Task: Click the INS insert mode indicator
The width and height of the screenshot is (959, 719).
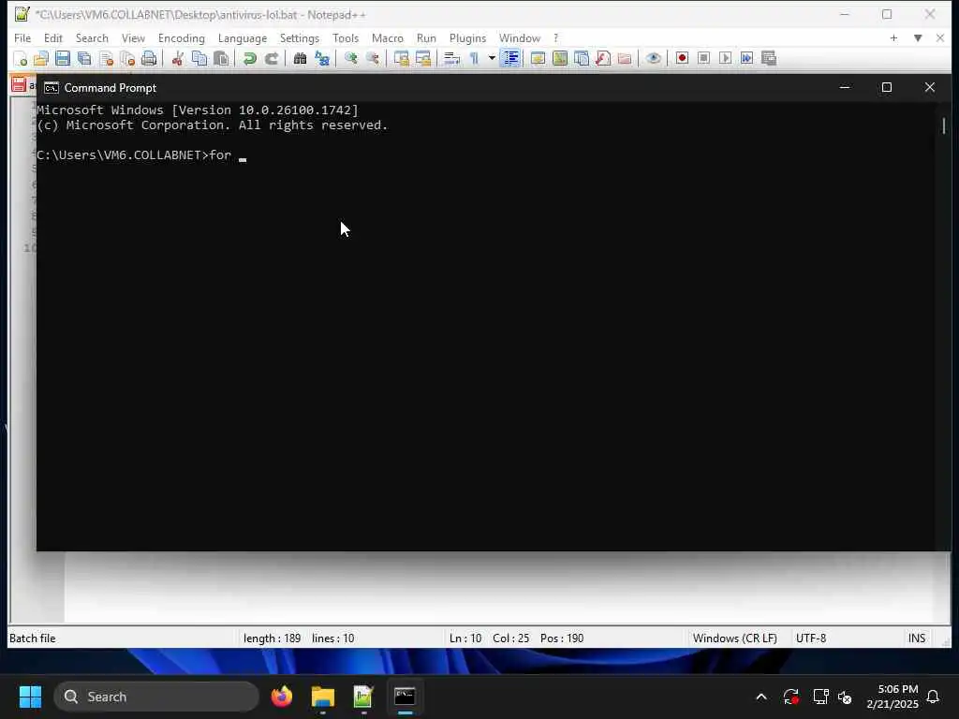Action: point(916,638)
